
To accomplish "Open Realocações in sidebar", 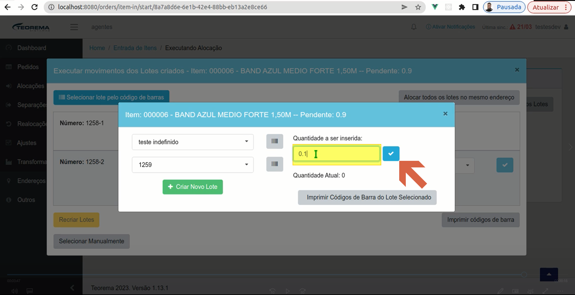I will coord(32,124).
